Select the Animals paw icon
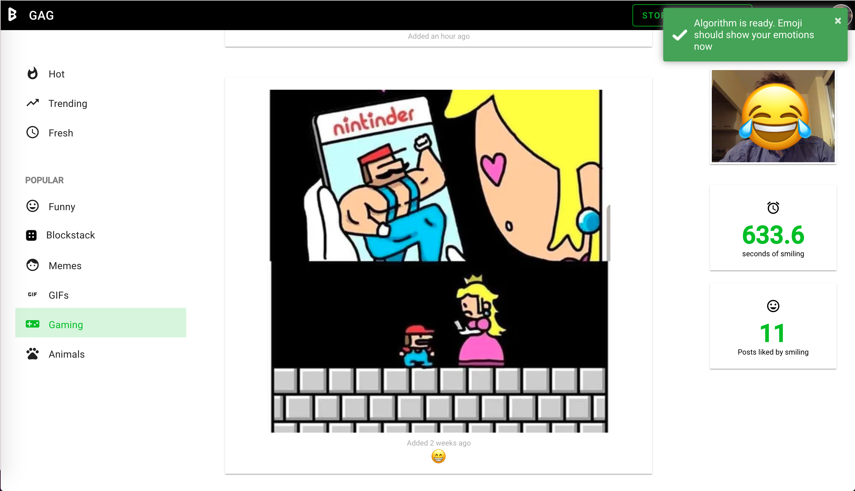This screenshot has width=855, height=491. 32,354
